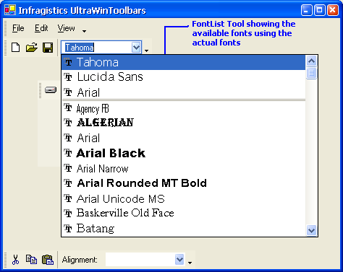Screen dimensions: 343x272
Task: Open the Alignment combo box arrow
Action: pos(179,260)
